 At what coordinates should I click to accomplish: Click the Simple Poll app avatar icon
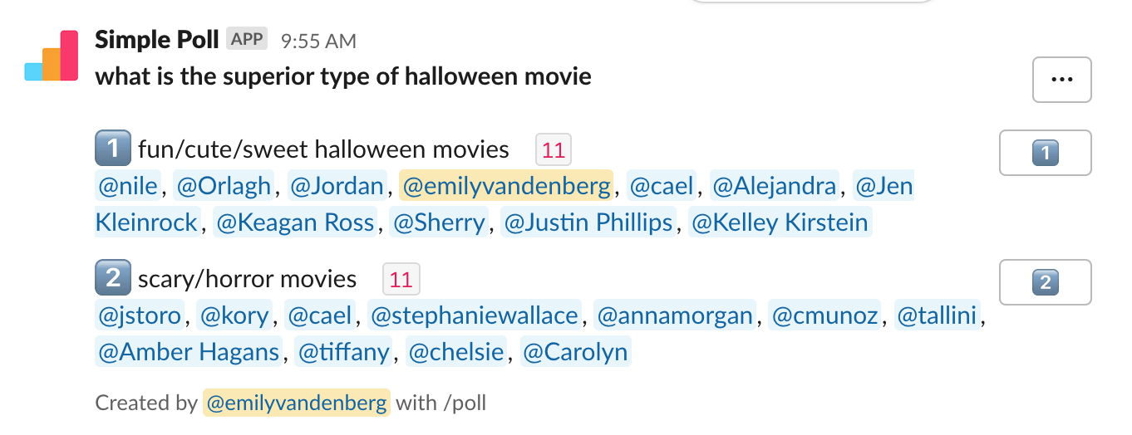point(52,56)
